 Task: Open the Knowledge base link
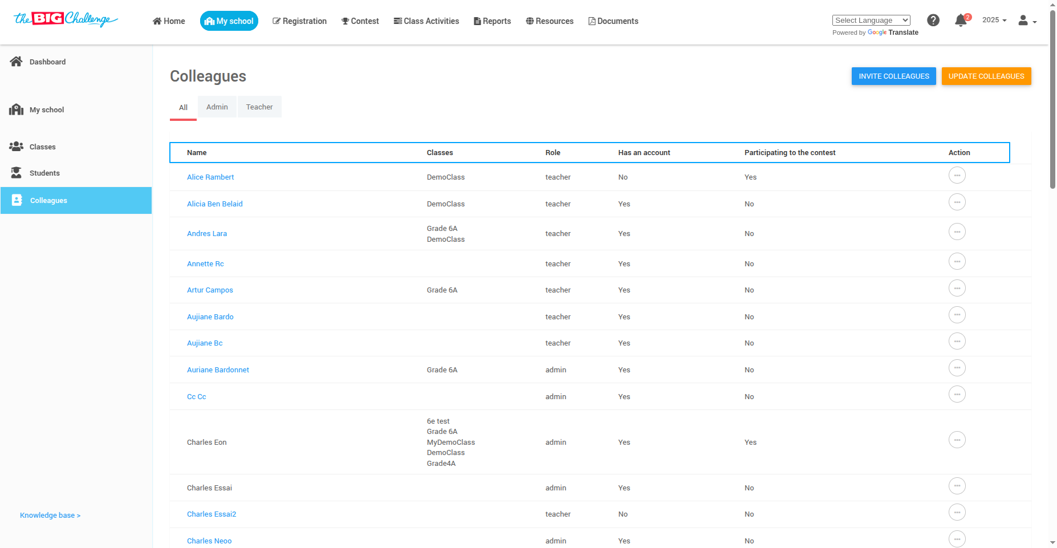click(x=50, y=515)
